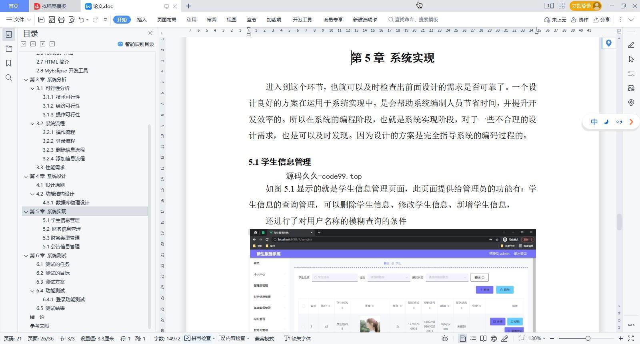The height and width of the screenshot is (344, 640).
Task: Close the 目录 navigation panel
Action: coord(150,33)
